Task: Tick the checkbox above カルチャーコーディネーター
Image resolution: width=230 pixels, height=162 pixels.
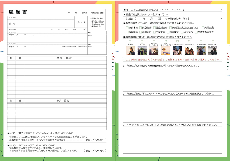Action: click(154, 41)
